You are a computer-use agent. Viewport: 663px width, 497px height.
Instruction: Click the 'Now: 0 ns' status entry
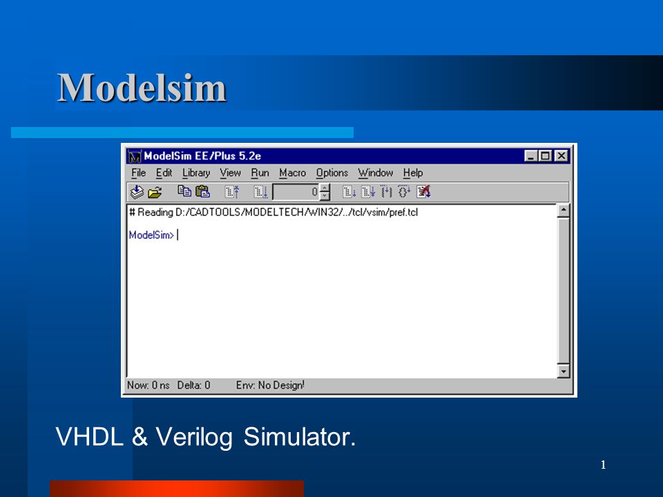(148, 385)
